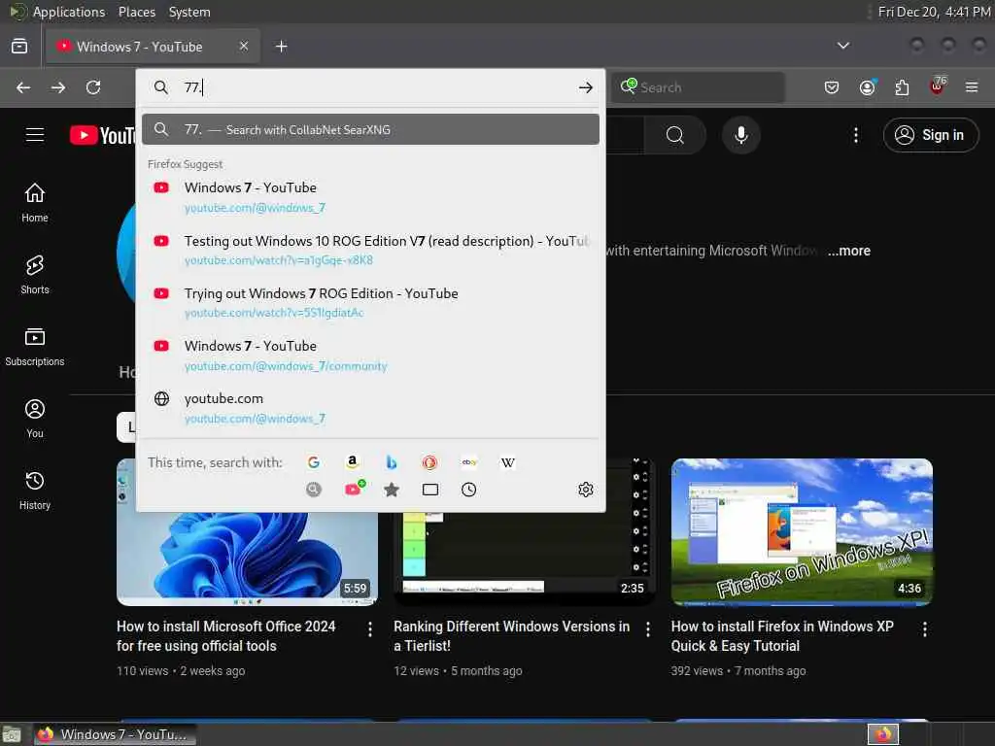Search open tabs via the tab icon
Image resolution: width=995 pixels, height=746 pixels.
pyautogui.click(x=430, y=490)
